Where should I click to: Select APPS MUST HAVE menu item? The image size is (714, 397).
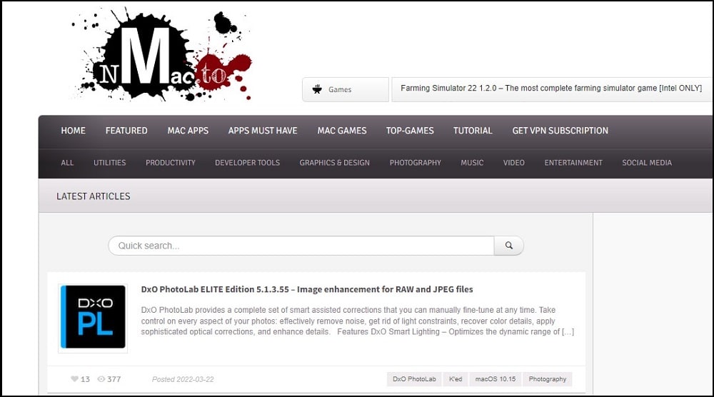pyautogui.click(x=262, y=131)
